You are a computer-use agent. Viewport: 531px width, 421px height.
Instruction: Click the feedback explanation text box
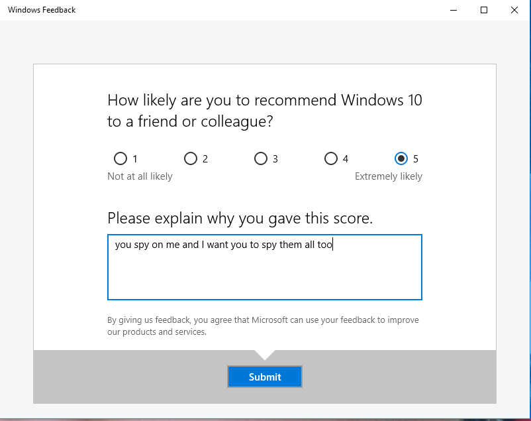click(265, 267)
